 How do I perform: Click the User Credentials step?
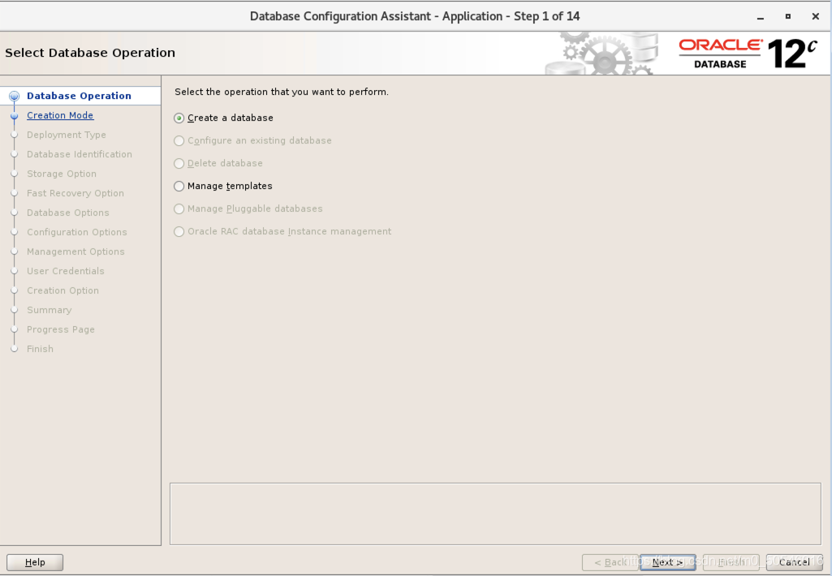click(66, 271)
